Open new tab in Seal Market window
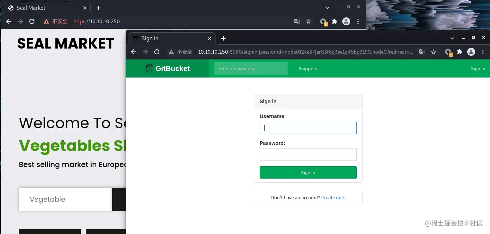490x234 pixels. tap(99, 8)
